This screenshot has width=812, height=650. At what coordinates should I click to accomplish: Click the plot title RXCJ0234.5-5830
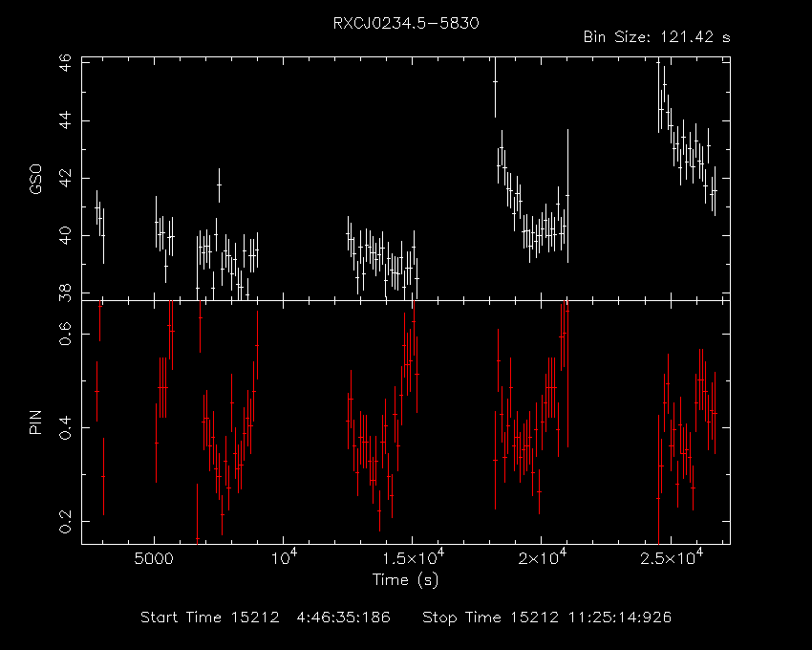(406, 23)
